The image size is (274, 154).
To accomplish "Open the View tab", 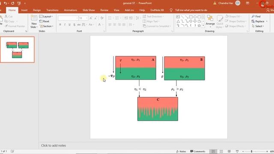I will (116, 10).
